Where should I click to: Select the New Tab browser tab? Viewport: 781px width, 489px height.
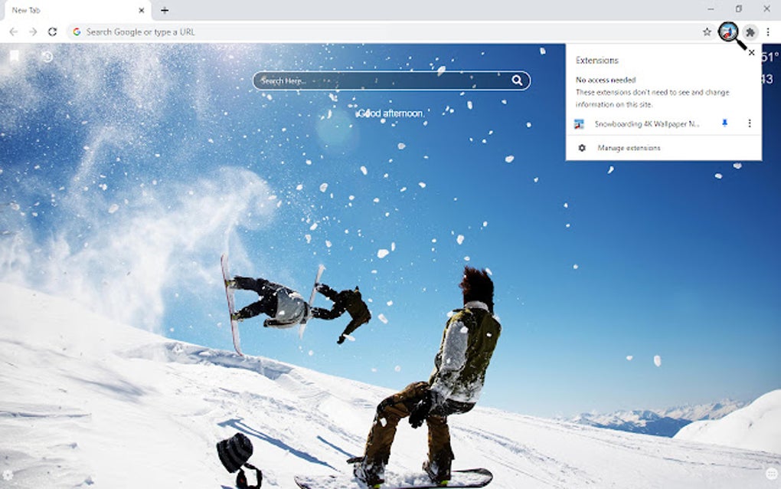tap(69, 11)
